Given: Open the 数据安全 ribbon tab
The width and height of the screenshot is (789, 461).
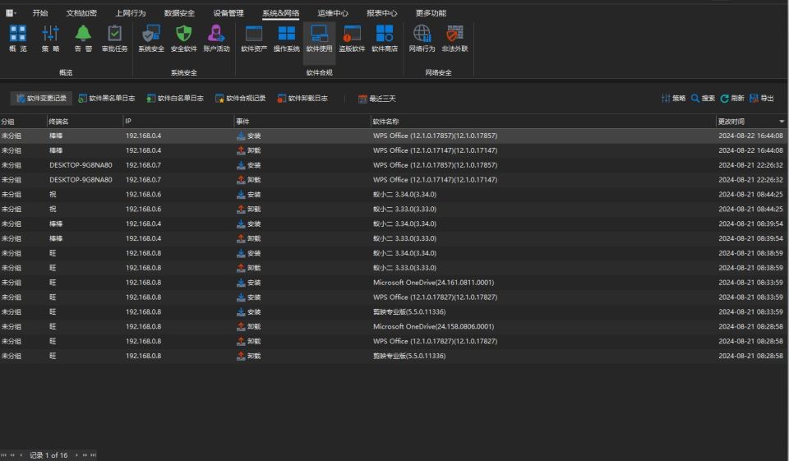Looking at the screenshot, I should (179, 13).
